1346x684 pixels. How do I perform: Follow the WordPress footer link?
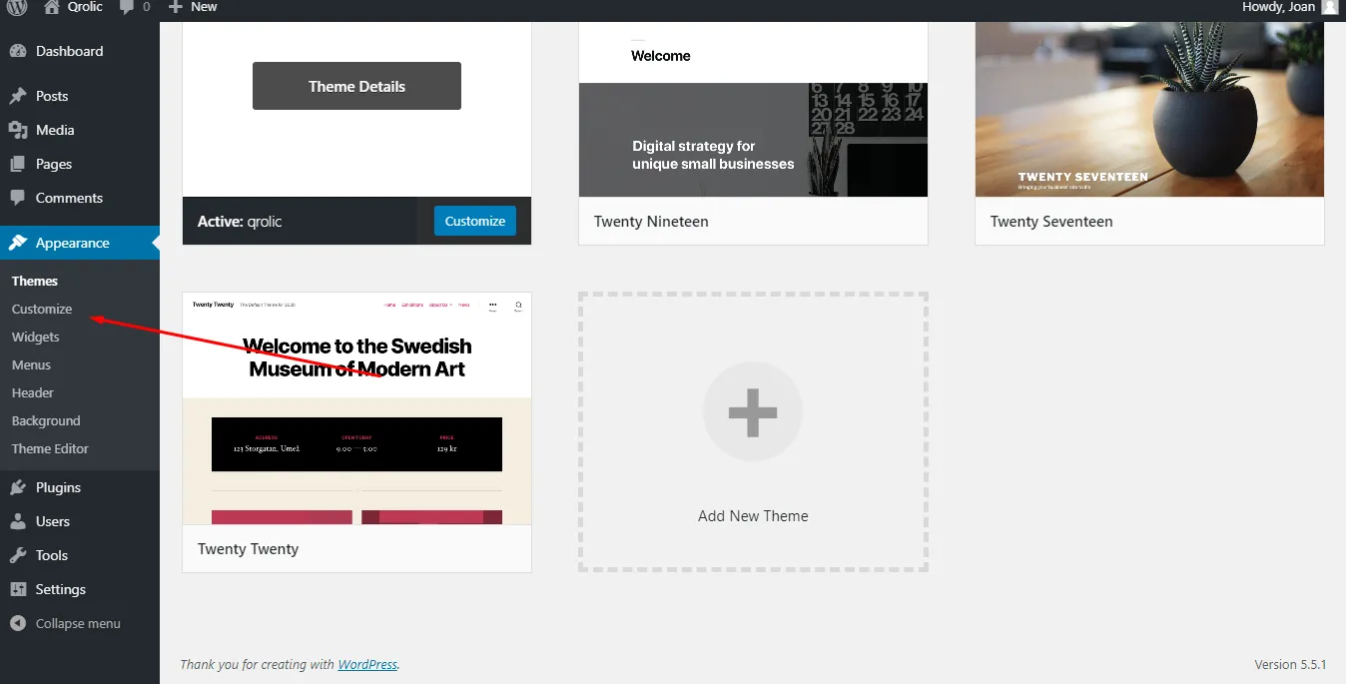[x=366, y=664]
